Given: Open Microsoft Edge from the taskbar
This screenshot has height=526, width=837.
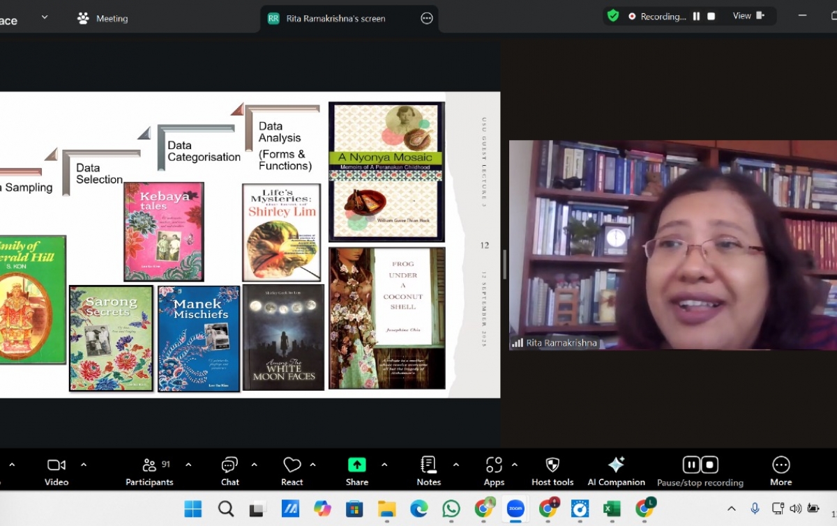Looking at the screenshot, I should (418, 509).
